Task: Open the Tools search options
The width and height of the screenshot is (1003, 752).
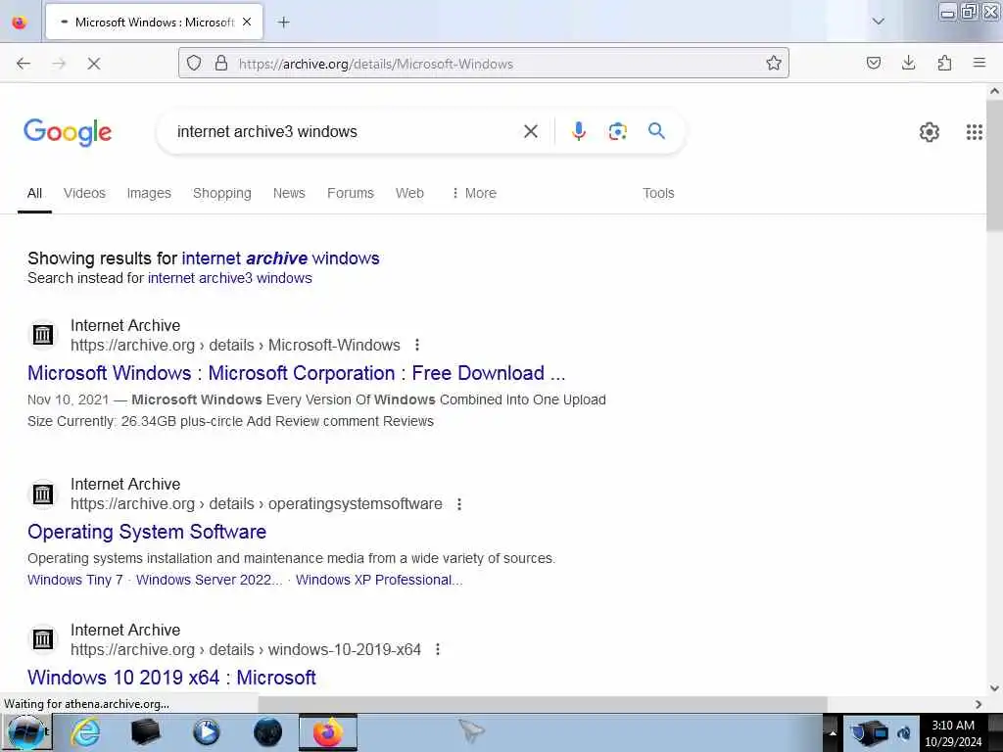Action: [x=658, y=193]
